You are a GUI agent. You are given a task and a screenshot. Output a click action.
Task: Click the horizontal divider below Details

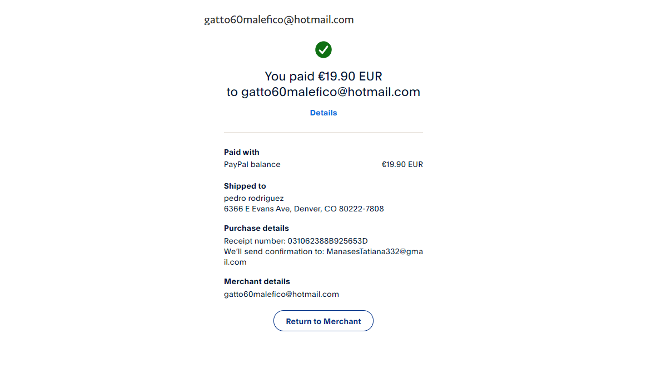pos(323,132)
